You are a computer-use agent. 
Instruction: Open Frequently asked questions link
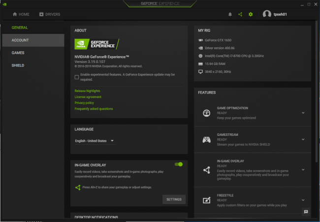(x=94, y=109)
